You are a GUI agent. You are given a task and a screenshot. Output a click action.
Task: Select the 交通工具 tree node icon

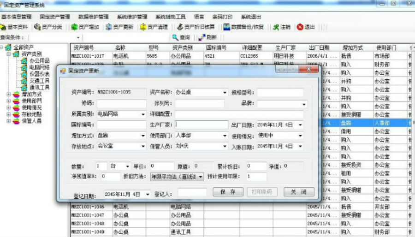[24, 81]
